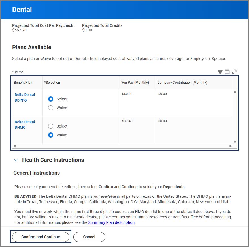Click the table's scroll down arrow
Viewport: 249px width, 247px height.
pyautogui.click(x=235, y=142)
